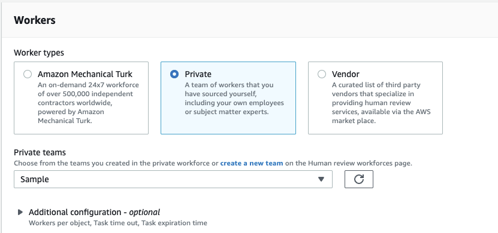498x233 pixels.
Task: Click the Amazon Mechanical Turk description text
Action: pos(88,103)
